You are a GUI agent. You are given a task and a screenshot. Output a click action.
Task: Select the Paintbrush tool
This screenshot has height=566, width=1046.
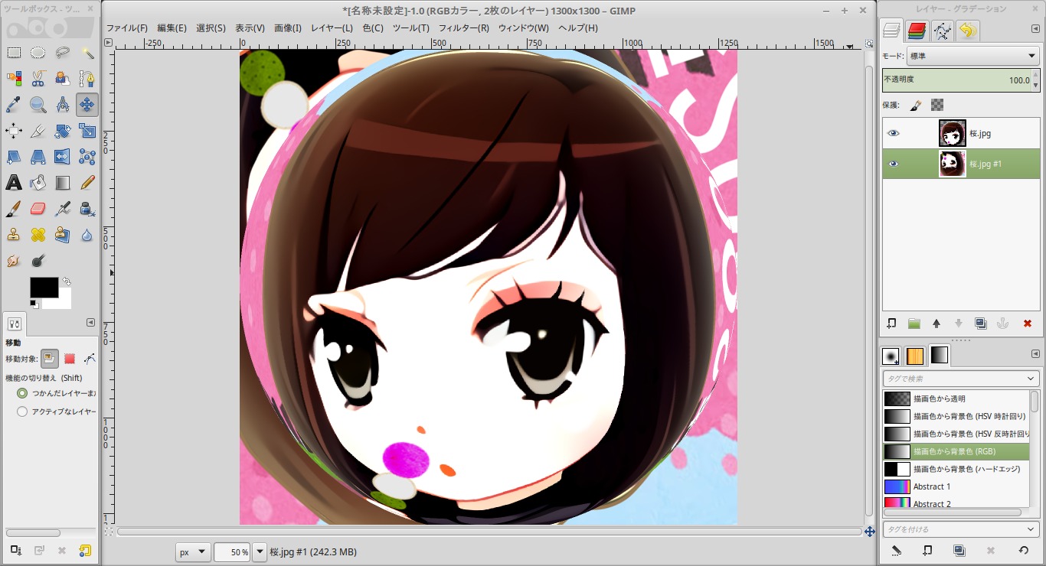14,209
